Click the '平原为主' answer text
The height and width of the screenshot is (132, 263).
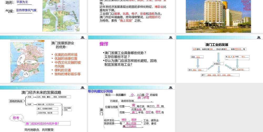pos(22,2)
